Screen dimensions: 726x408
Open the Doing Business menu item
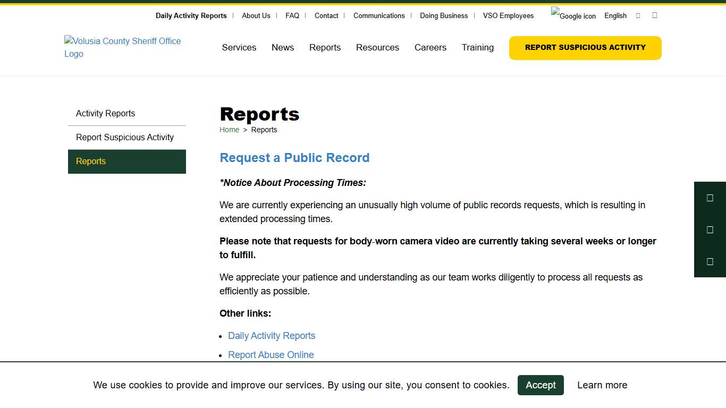pos(444,15)
